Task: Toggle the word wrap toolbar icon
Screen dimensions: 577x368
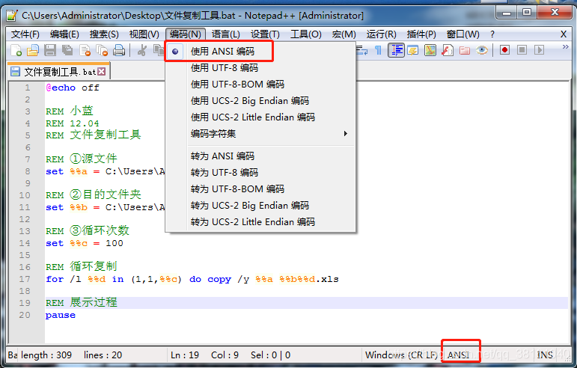Action: [361, 50]
